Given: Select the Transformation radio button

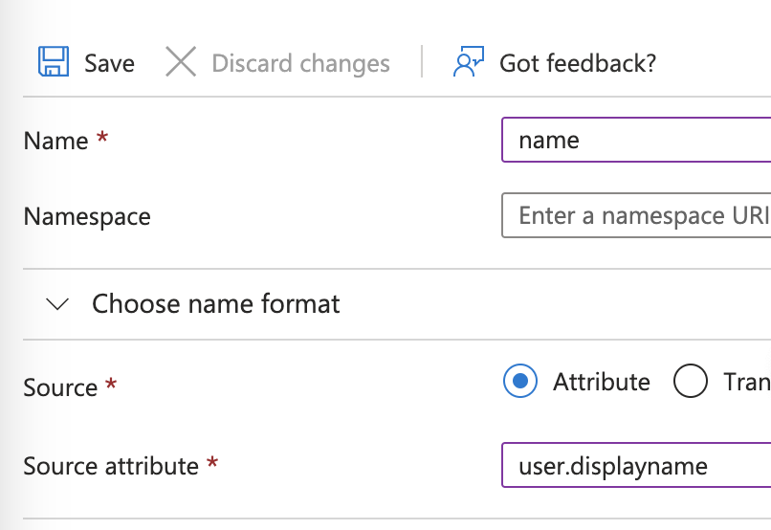Looking at the screenshot, I should pos(691,381).
